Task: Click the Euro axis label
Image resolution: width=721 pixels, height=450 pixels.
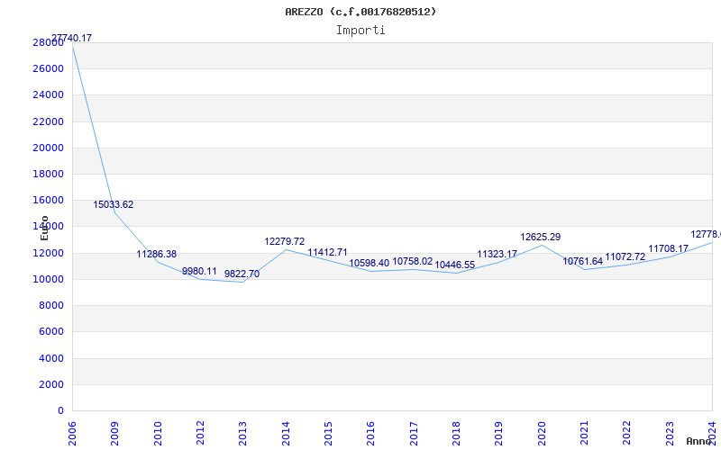Action: pyautogui.click(x=44, y=229)
